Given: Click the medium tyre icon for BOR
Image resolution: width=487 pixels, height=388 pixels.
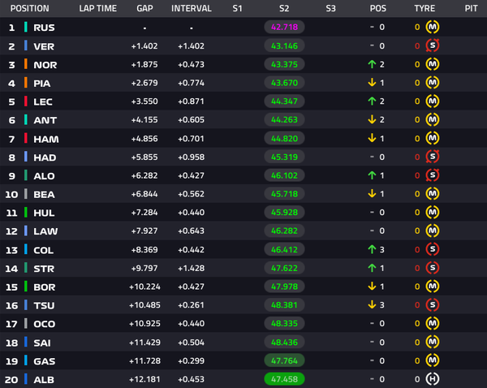Looking at the screenshot, I should pyautogui.click(x=433, y=286).
